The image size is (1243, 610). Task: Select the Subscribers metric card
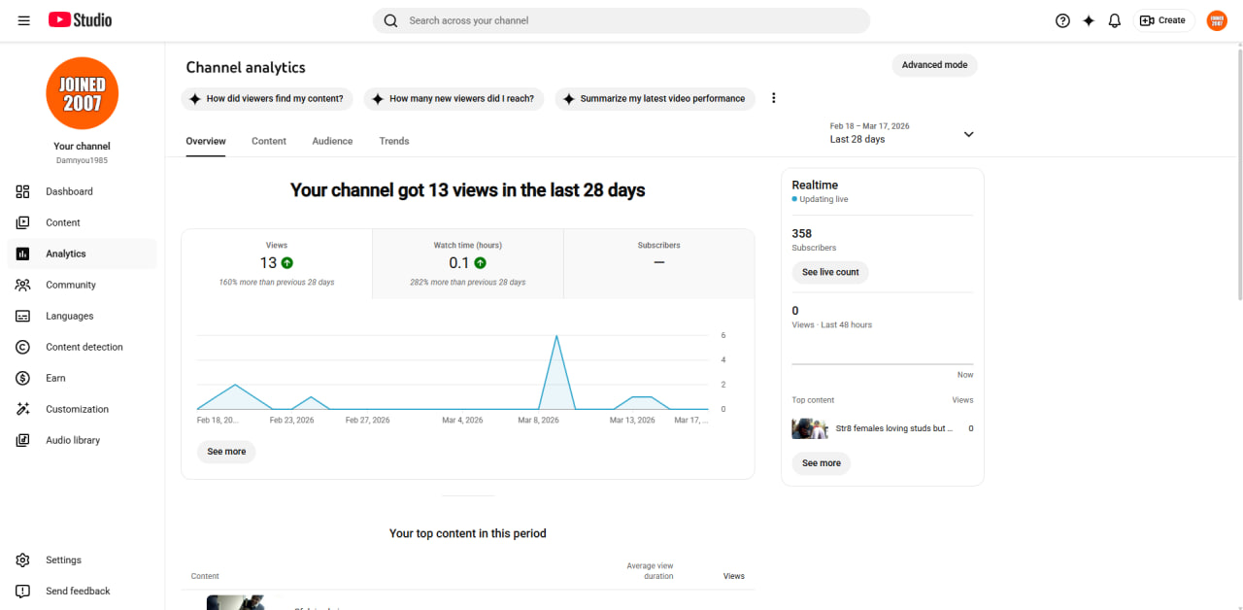659,264
